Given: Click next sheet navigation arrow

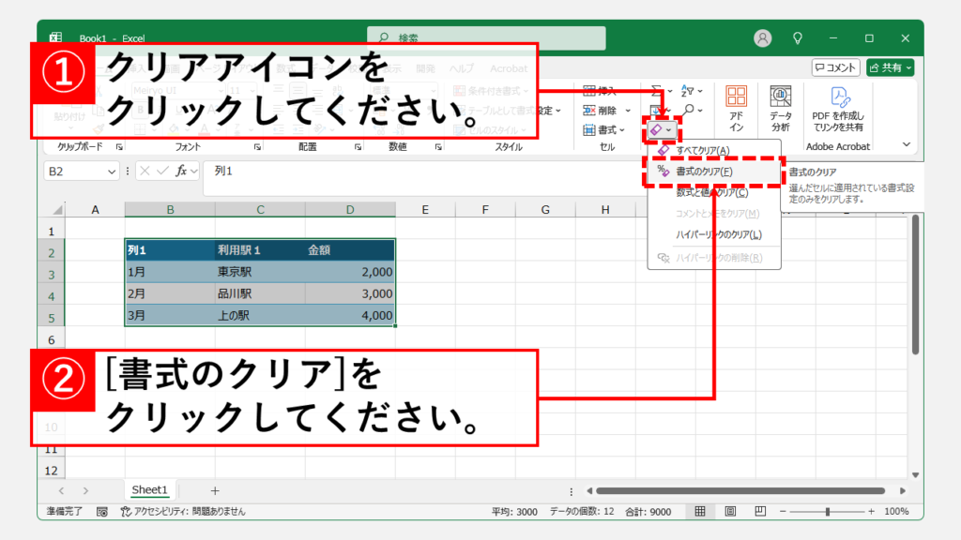Looking at the screenshot, I should click(x=85, y=490).
